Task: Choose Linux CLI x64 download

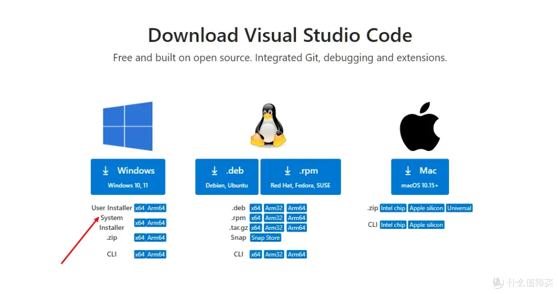Action: (256, 254)
